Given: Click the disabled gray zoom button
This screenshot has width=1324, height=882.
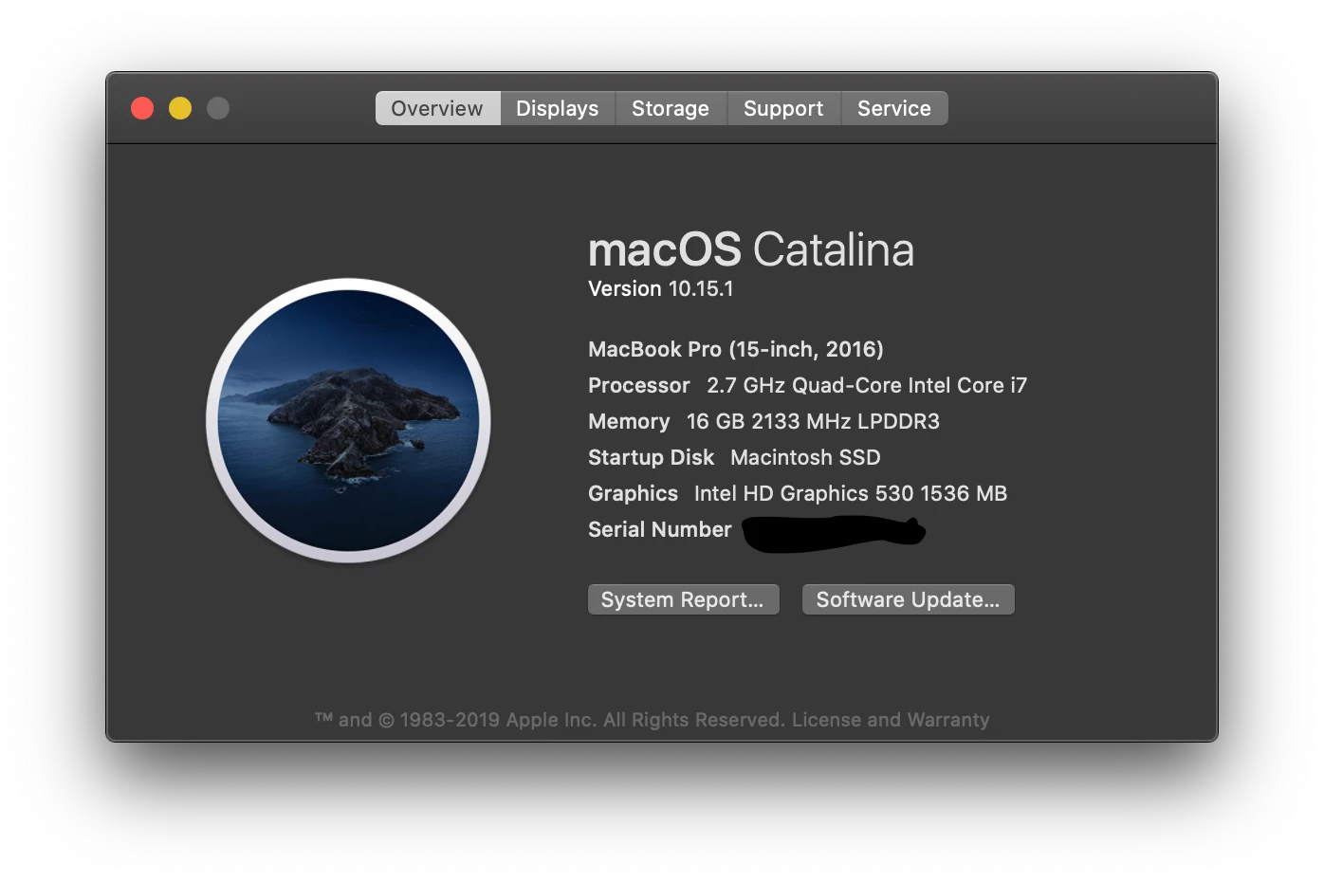Looking at the screenshot, I should [218, 108].
